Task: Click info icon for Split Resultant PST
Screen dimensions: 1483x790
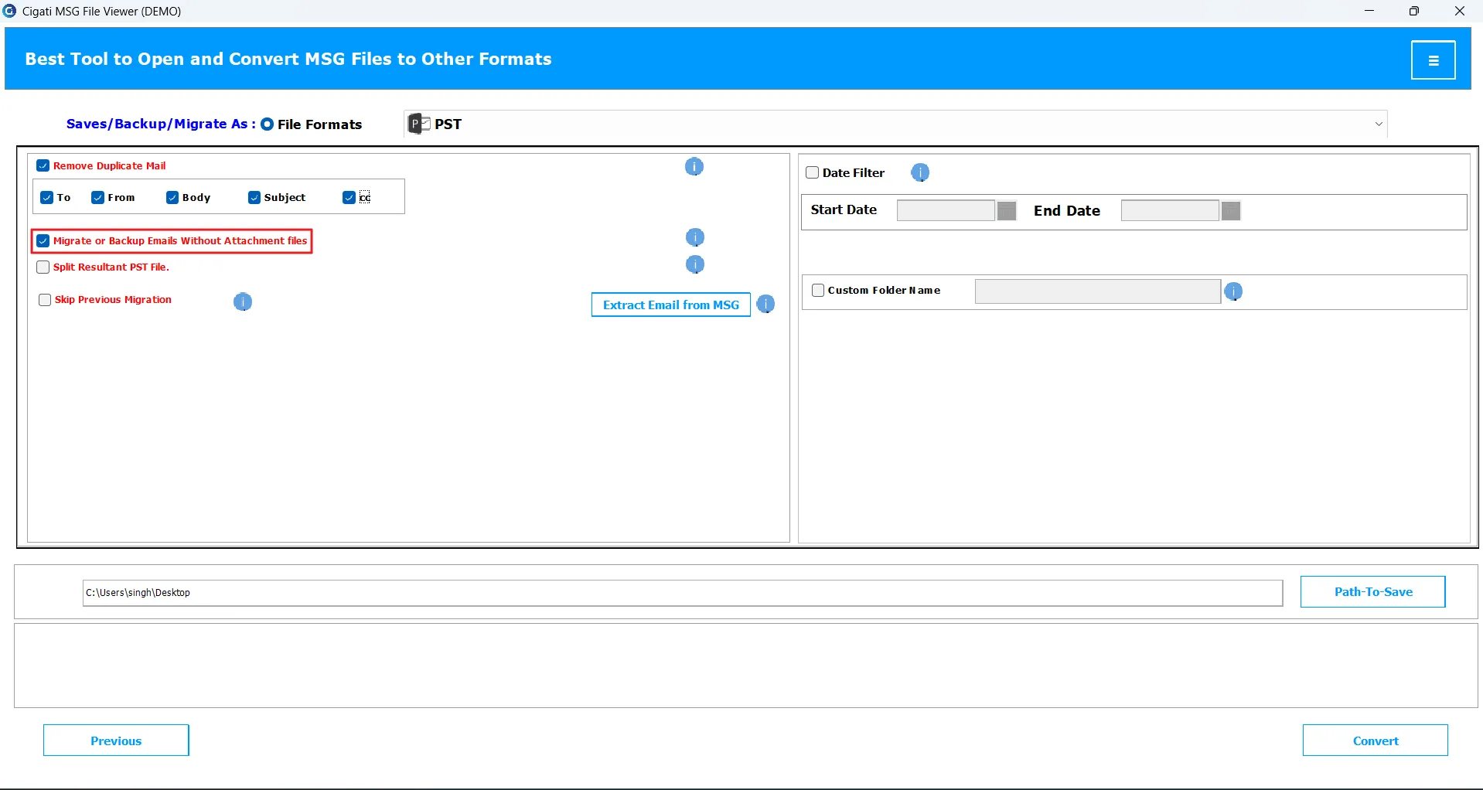Action: click(x=695, y=265)
